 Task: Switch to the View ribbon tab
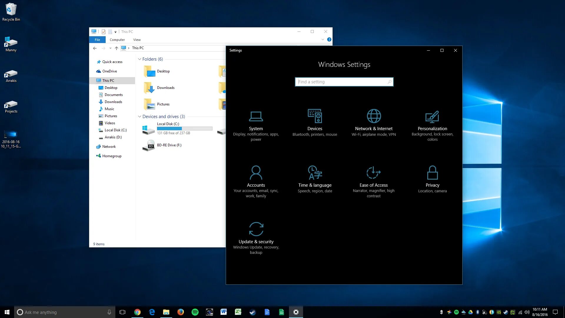coord(137,40)
